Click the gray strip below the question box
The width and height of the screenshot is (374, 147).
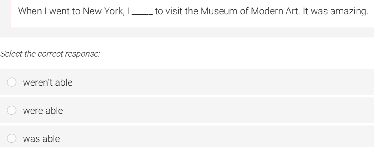coord(183,32)
